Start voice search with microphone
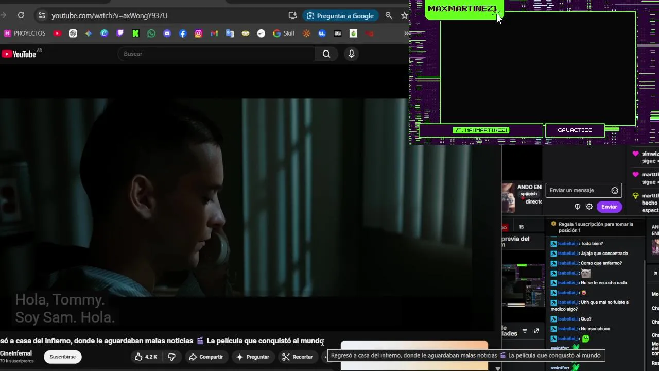Viewport: 659px width, 371px height. tap(352, 54)
